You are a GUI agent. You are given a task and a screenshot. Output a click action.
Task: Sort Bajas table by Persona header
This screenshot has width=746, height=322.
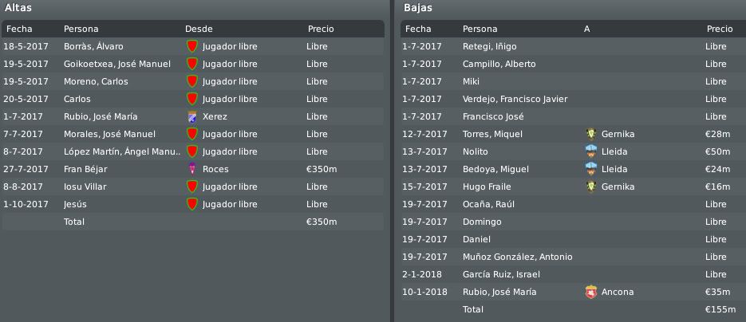(x=480, y=29)
